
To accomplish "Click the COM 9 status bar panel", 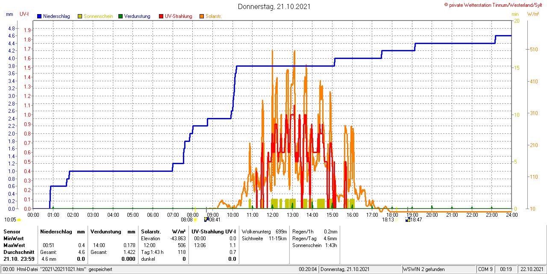I will [x=485, y=269].
